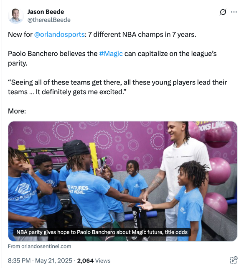The width and height of the screenshot is (244, 268).
Task: Open the Grok explain-post icon
Action: coord(223,12)
